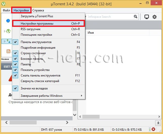This screenshot has width=163, height=134.
Task: Click the Имя column header
Action: point(118,33)
